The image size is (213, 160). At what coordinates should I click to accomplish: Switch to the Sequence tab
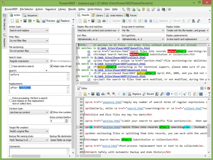[30, 15]
